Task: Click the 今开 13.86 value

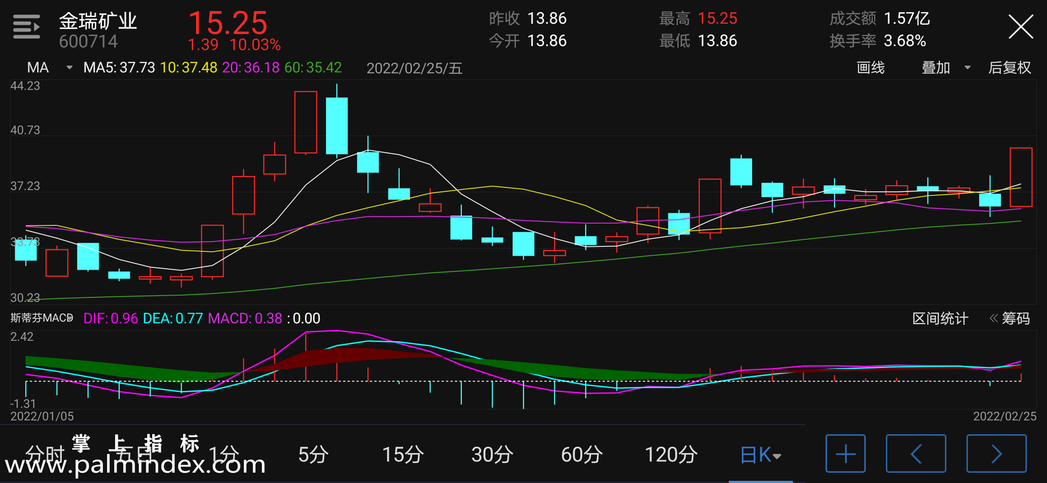Action: (x=528, y=41)
